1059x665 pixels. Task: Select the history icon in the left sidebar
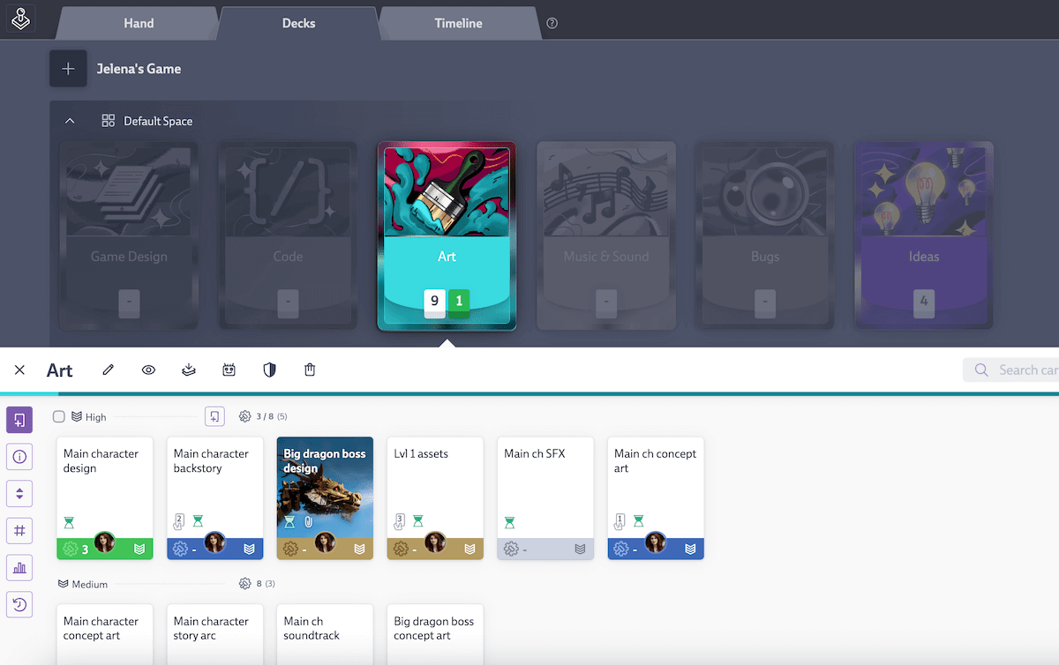(x=19, y=604)
